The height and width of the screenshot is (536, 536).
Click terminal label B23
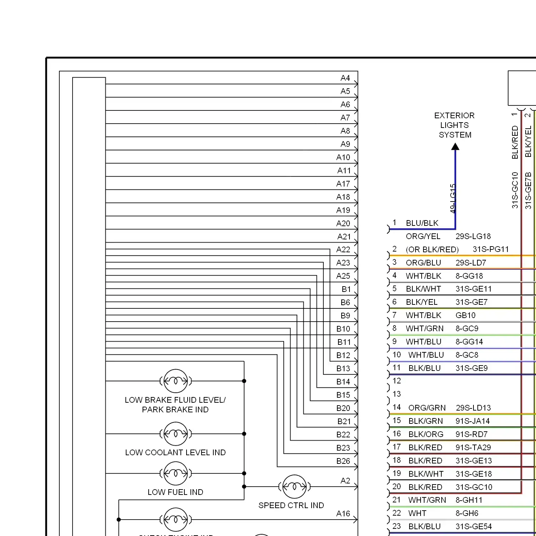click(x=343, y=448)
